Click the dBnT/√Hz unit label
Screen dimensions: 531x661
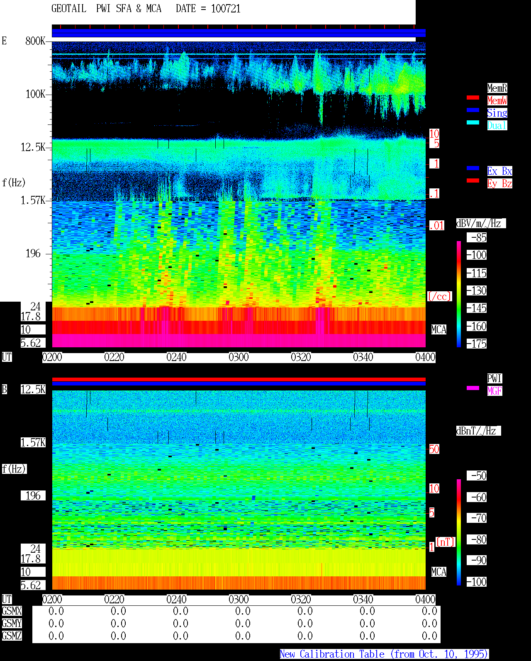pyautogui.click(x=478, y=431)
